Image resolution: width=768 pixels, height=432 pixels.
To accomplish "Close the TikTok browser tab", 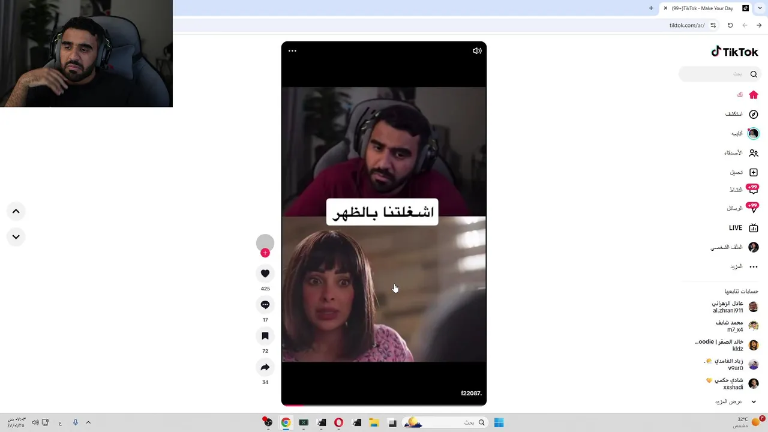I will (x=665, y=8).
